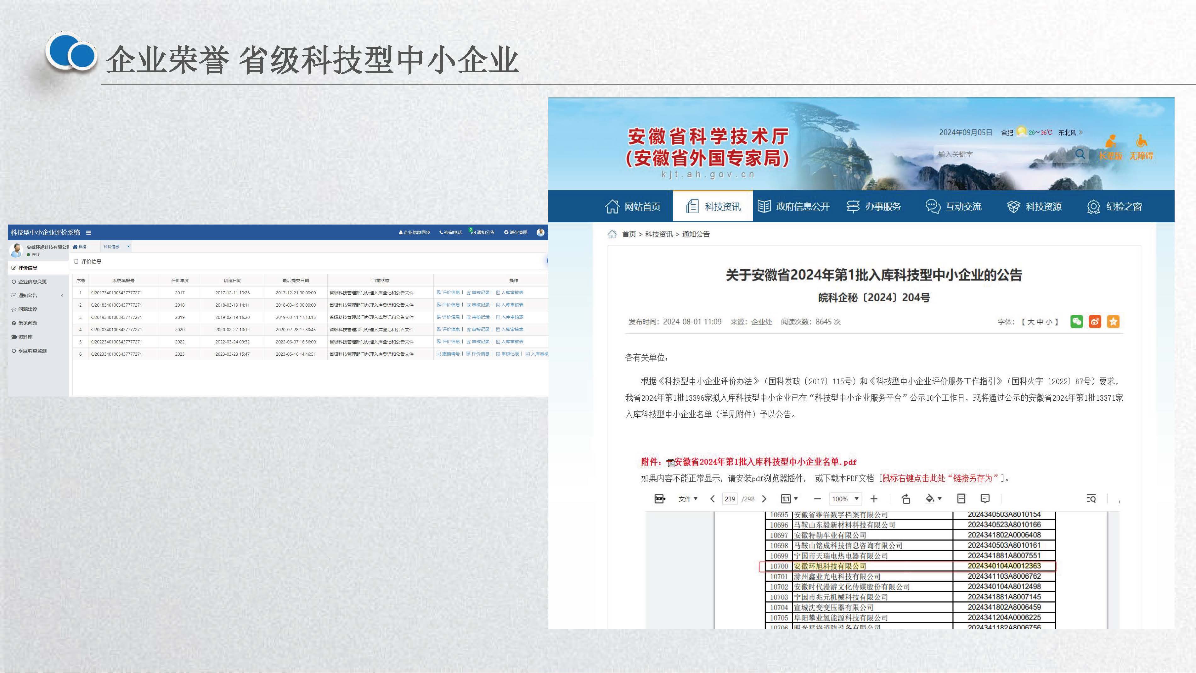
Task: Click the comment annotation icon
Action: click(x=985, y=498)
